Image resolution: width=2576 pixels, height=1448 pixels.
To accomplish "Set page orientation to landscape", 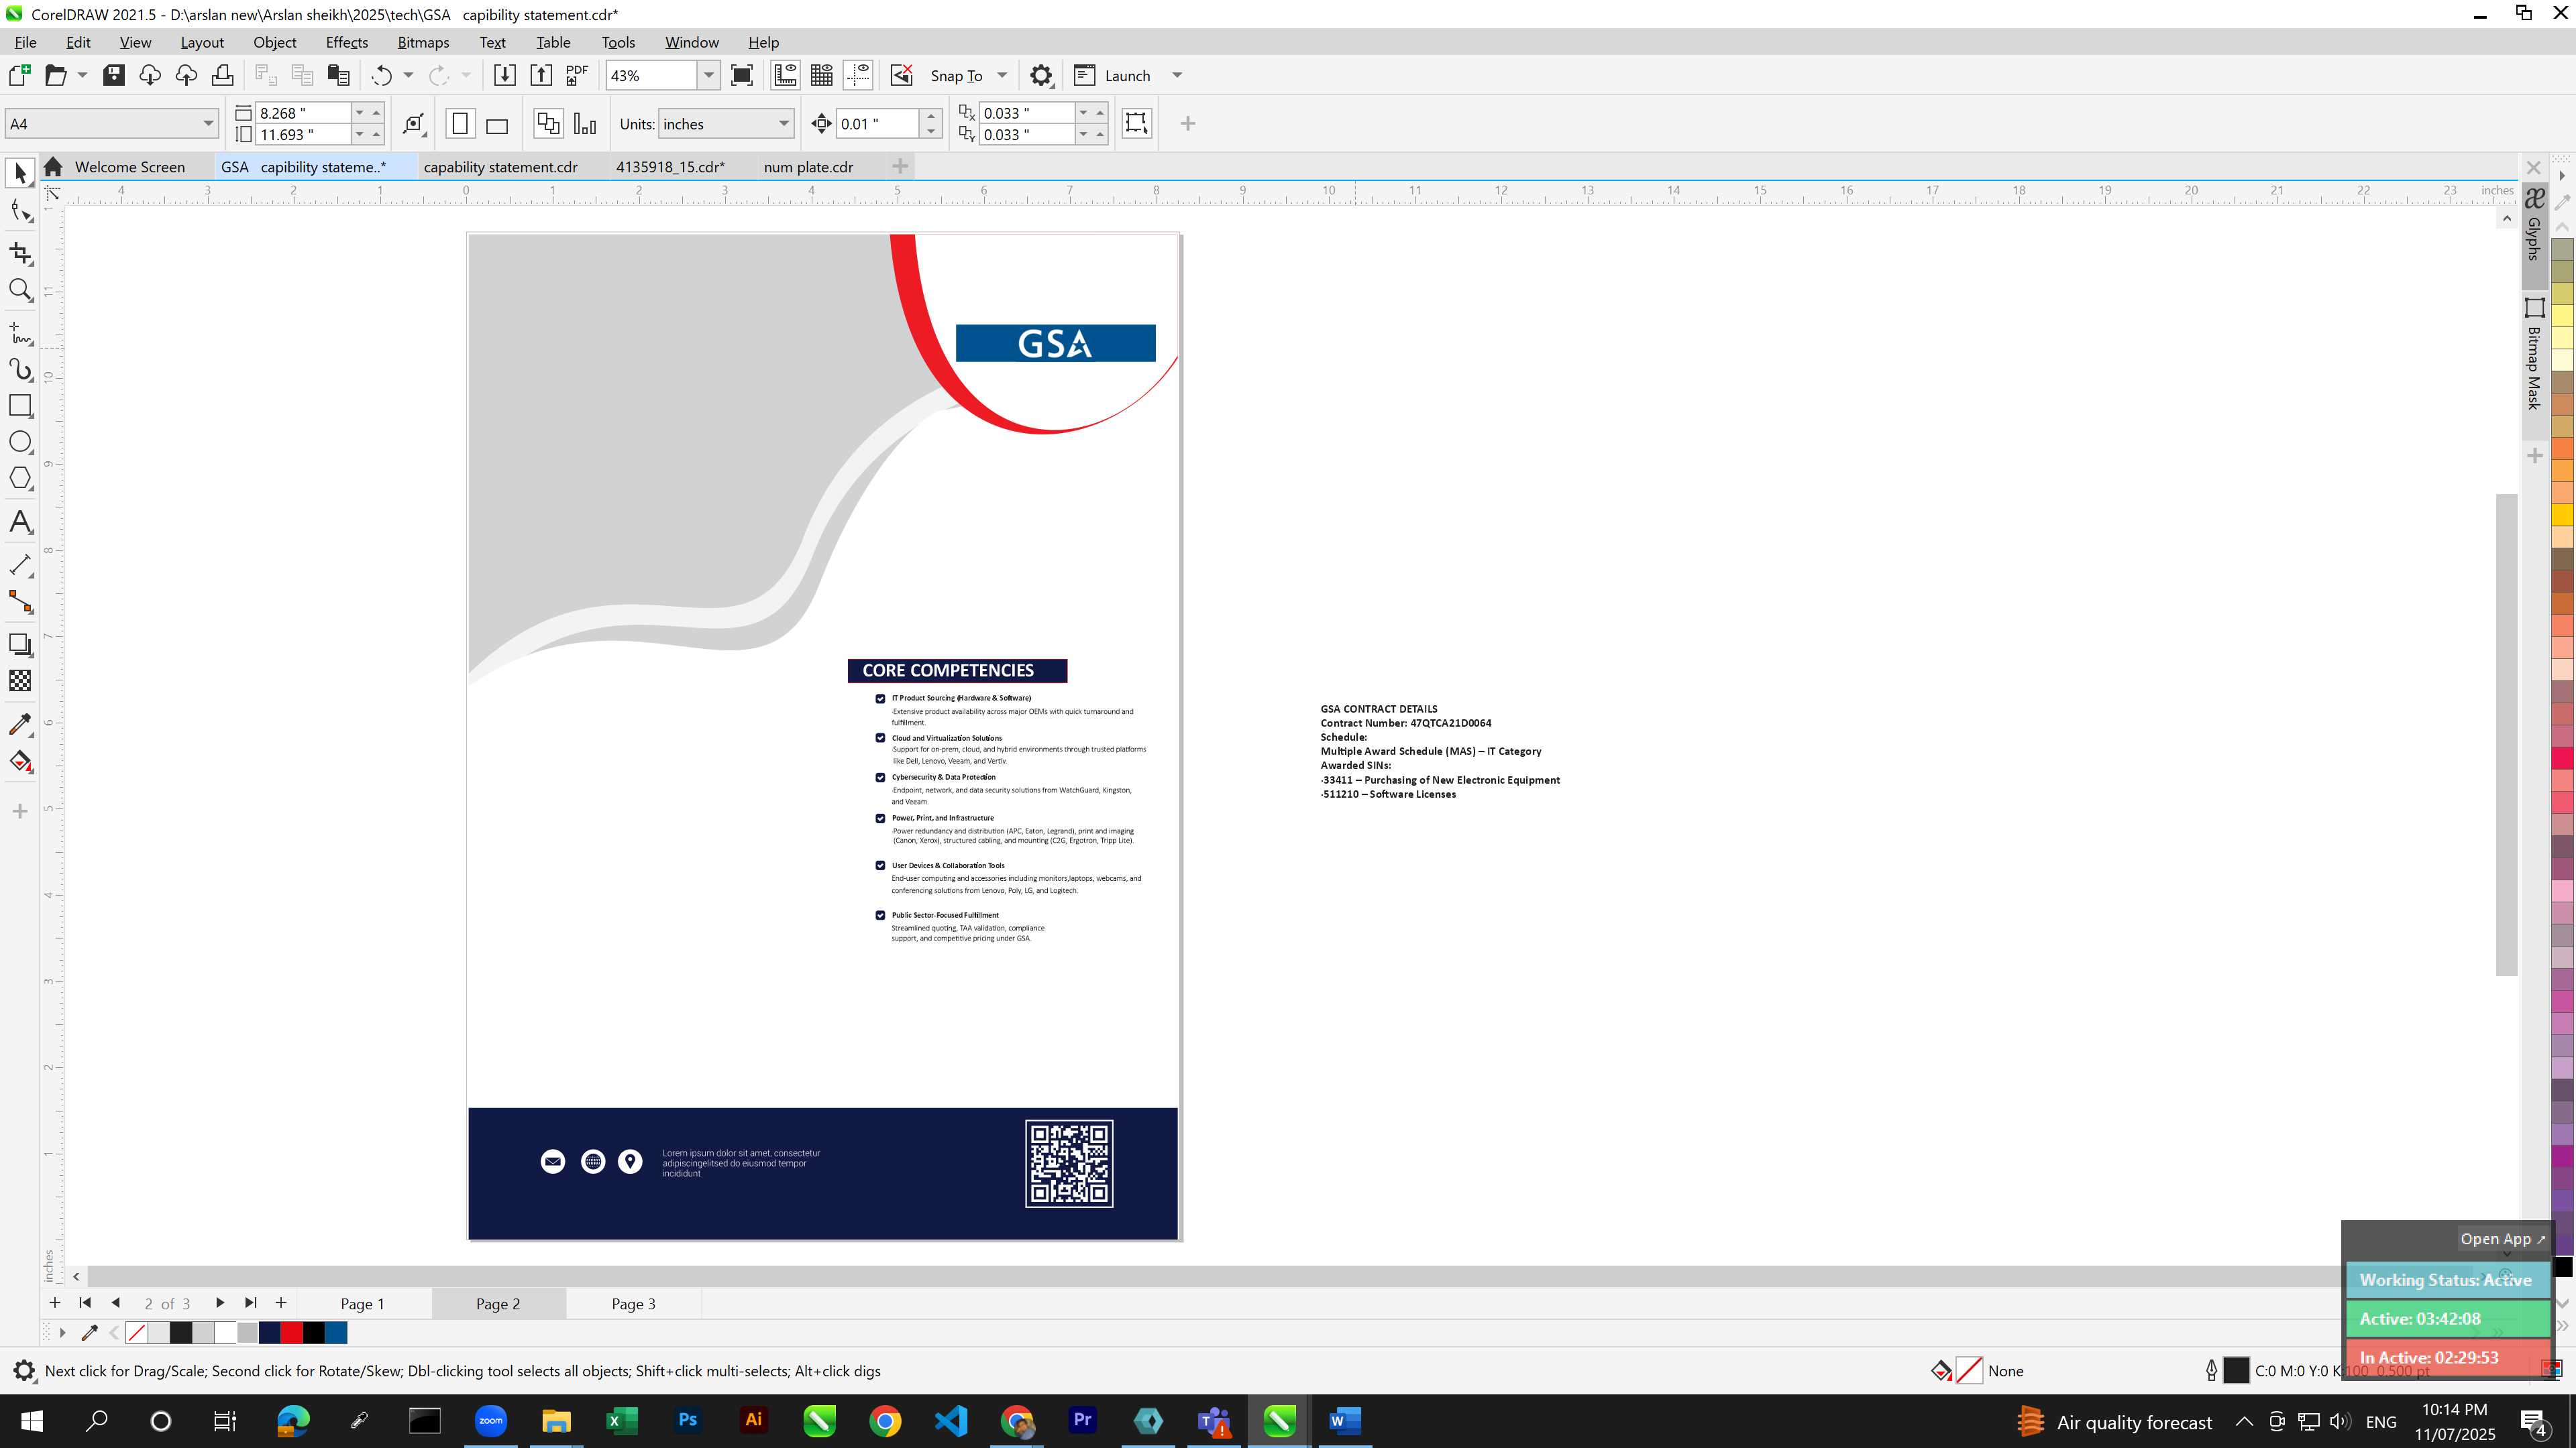I will (497, 124).
